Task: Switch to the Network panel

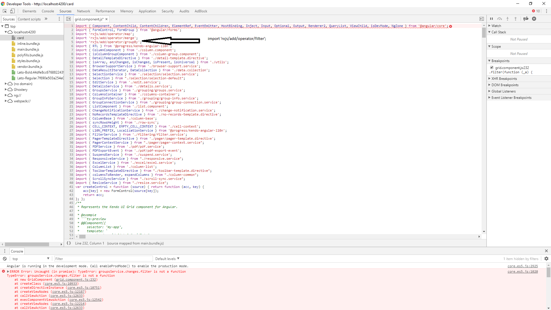Action: pos(84,11)
